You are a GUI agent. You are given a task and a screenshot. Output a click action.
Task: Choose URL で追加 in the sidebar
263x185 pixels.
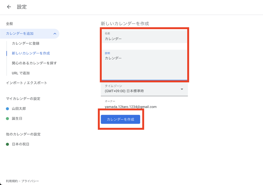pos(21,73)
